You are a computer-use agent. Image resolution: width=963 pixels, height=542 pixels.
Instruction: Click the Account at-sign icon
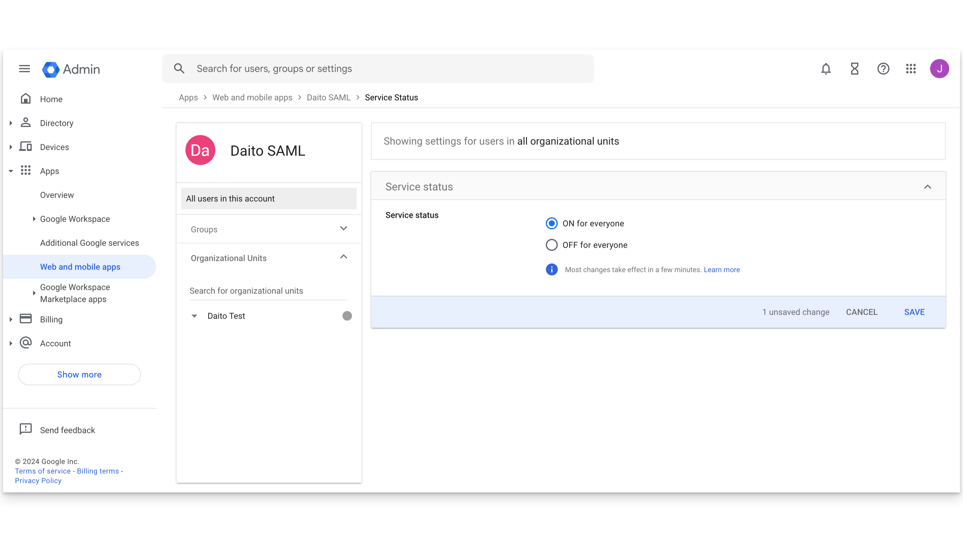pyautogui.click(x=25, y=343)
